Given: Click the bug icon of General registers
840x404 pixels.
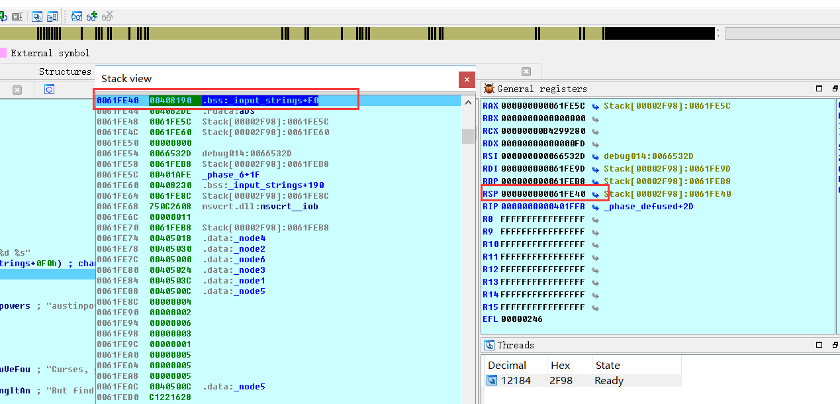Looking at the screenshot, I should pyautogui.click(x=489, y=89).
